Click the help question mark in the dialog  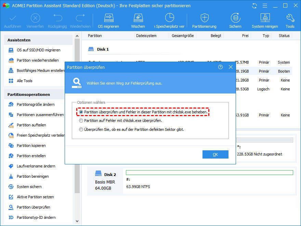(220, 67)
